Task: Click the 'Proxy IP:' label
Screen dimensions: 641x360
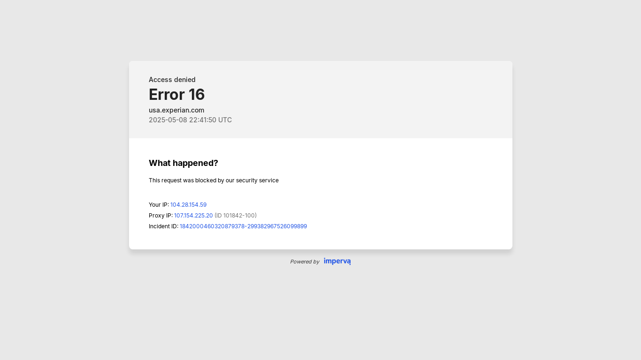Action: 160,216
